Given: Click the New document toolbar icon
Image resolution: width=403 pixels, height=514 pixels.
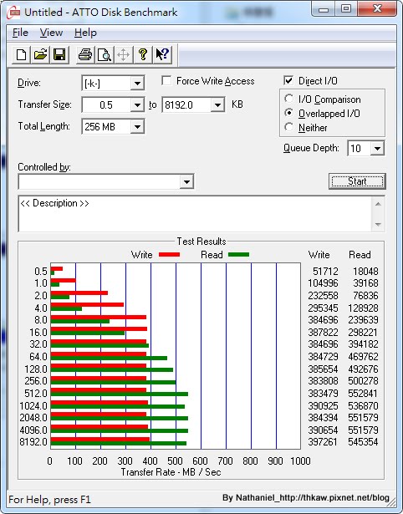Looking at the screenshot, I should pyautogui.click(x=21, y=54).
